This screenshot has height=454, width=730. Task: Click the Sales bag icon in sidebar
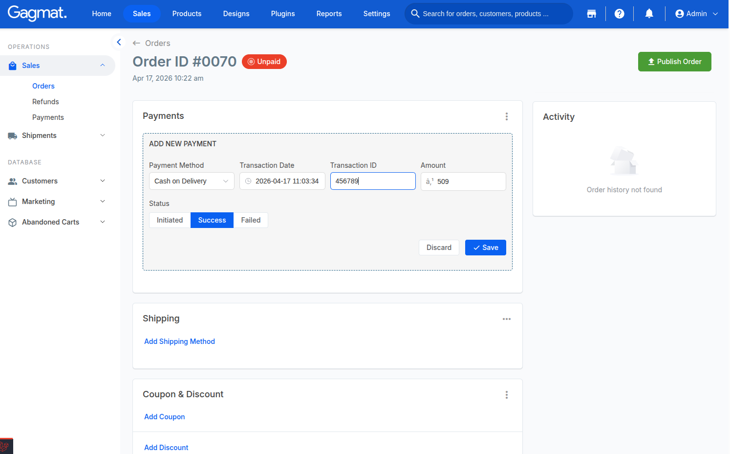point(13,66)
